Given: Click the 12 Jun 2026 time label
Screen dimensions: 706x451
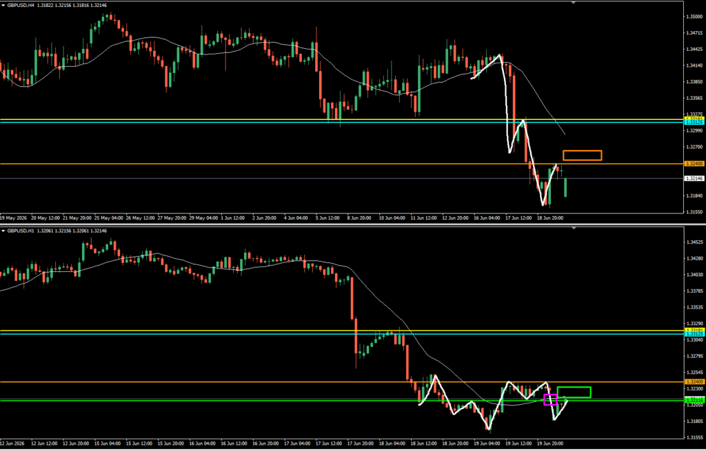Looking at the screenshot, I should pos(14,443).
